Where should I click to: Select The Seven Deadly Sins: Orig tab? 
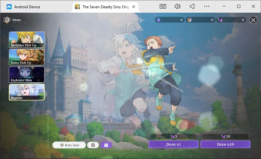pyautogui.click(x=105, y=7)
